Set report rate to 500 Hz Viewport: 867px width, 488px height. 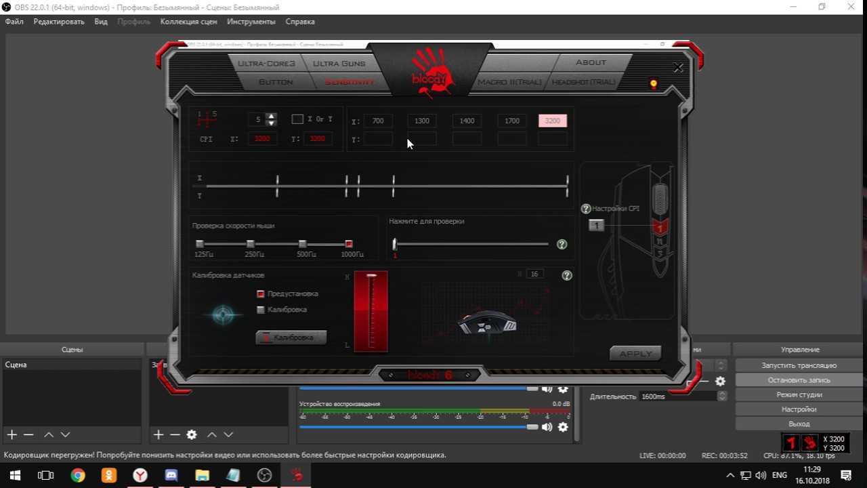click(303, 244)
